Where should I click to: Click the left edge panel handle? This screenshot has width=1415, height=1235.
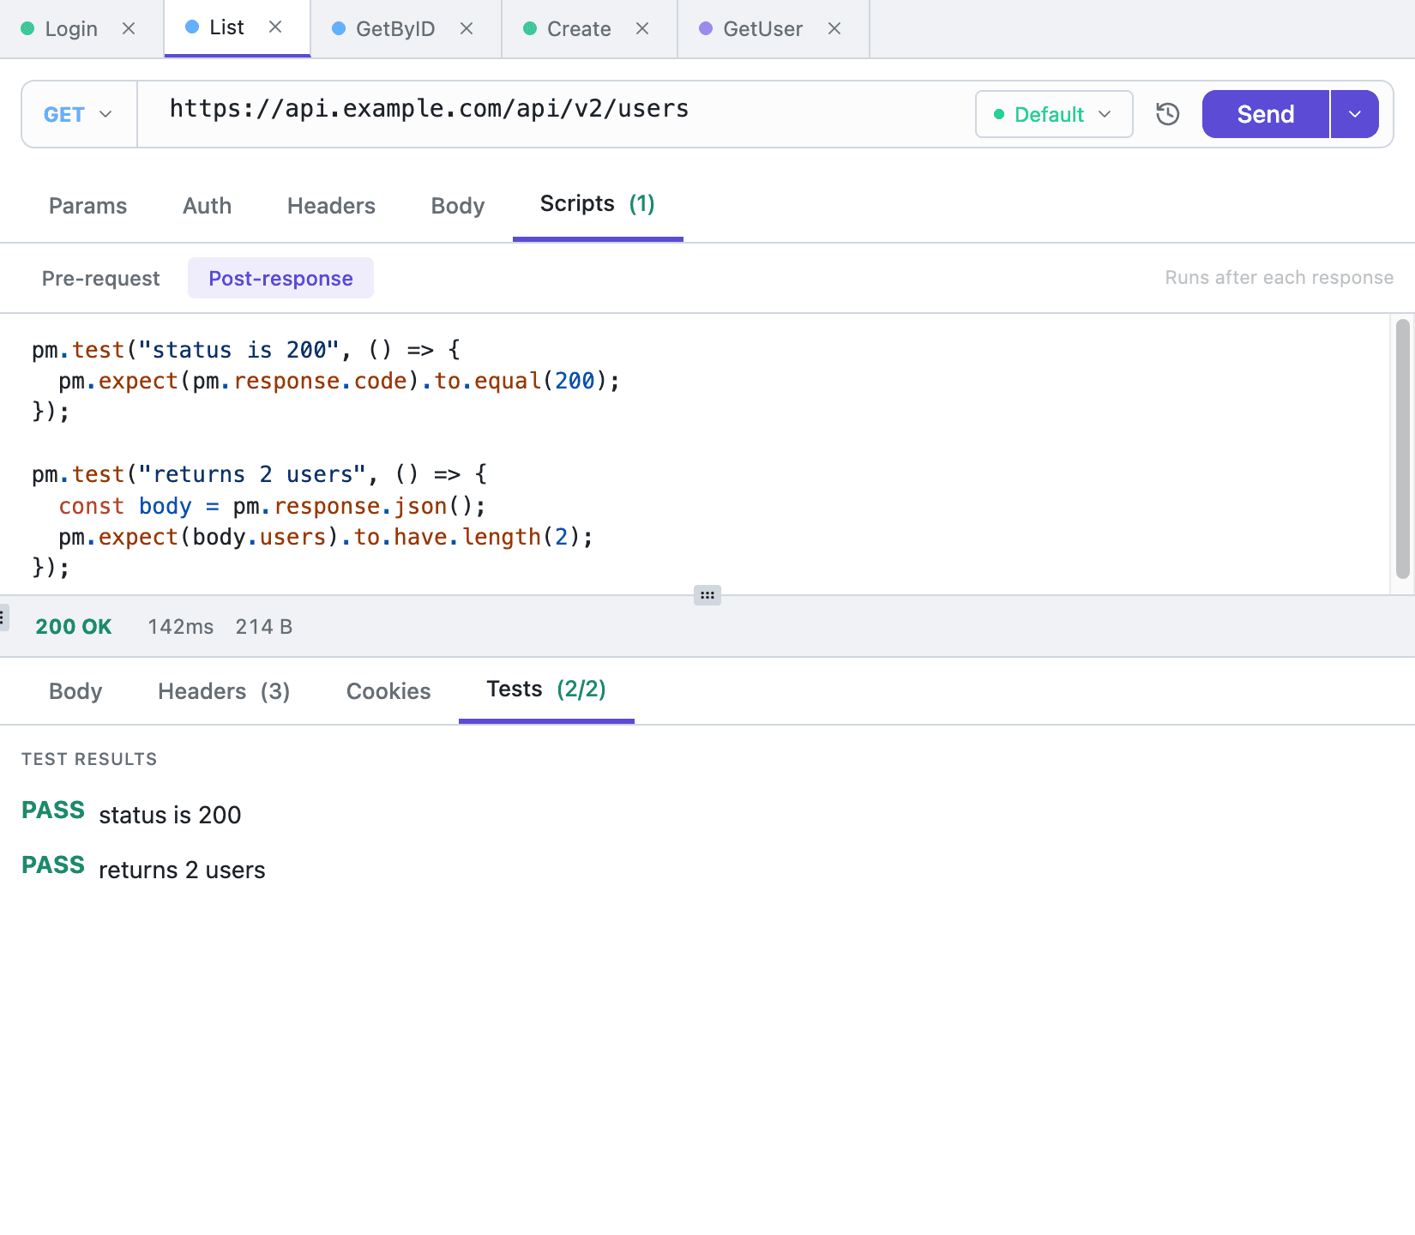tap(3, 617)
